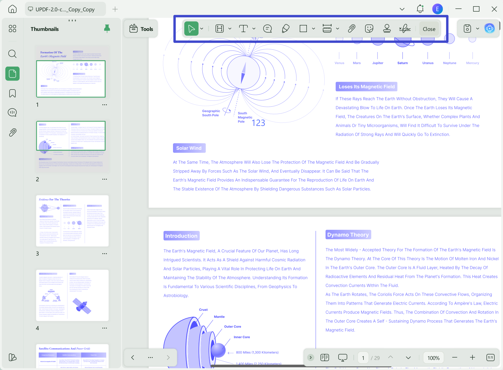Image resolution: width=503 pixels, height=370 pixels.
Task: Close the comment toolbar
Action: (429, 29)
